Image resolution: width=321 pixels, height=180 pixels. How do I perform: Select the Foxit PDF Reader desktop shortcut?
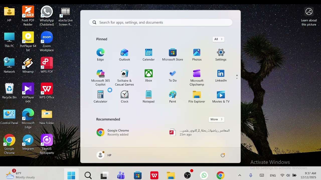[x=28, y=16]
